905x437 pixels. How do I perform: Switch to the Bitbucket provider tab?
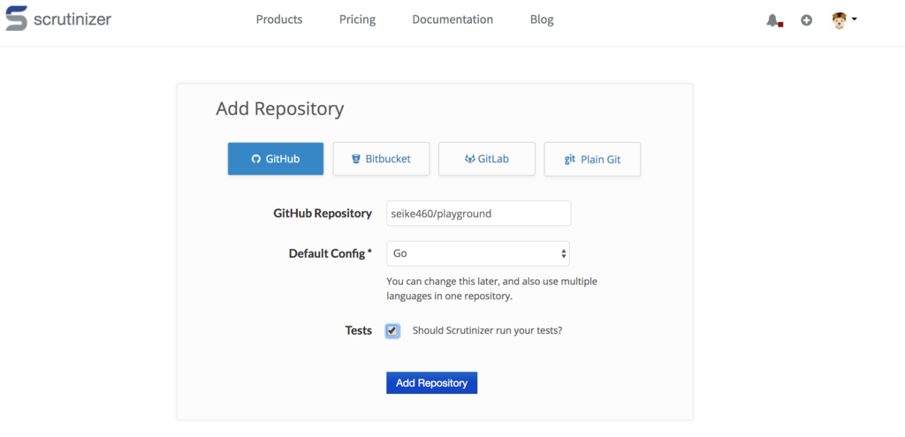[x=381, y=159]
